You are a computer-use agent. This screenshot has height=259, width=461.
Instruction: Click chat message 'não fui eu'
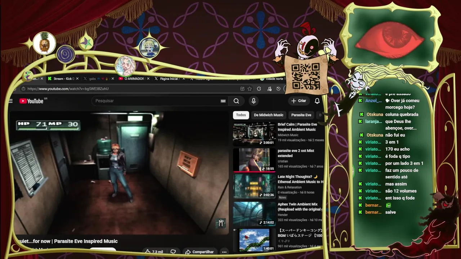[x=395, y=135]
